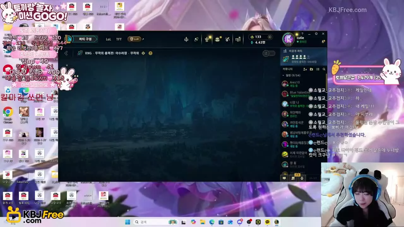Viewport: 404px width, 227px height.
Task: Open League of Legends taskbar icon
Action: click(277, 222)
